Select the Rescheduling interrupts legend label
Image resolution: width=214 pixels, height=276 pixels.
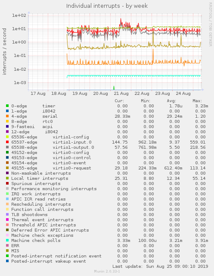tap(41, 204)
